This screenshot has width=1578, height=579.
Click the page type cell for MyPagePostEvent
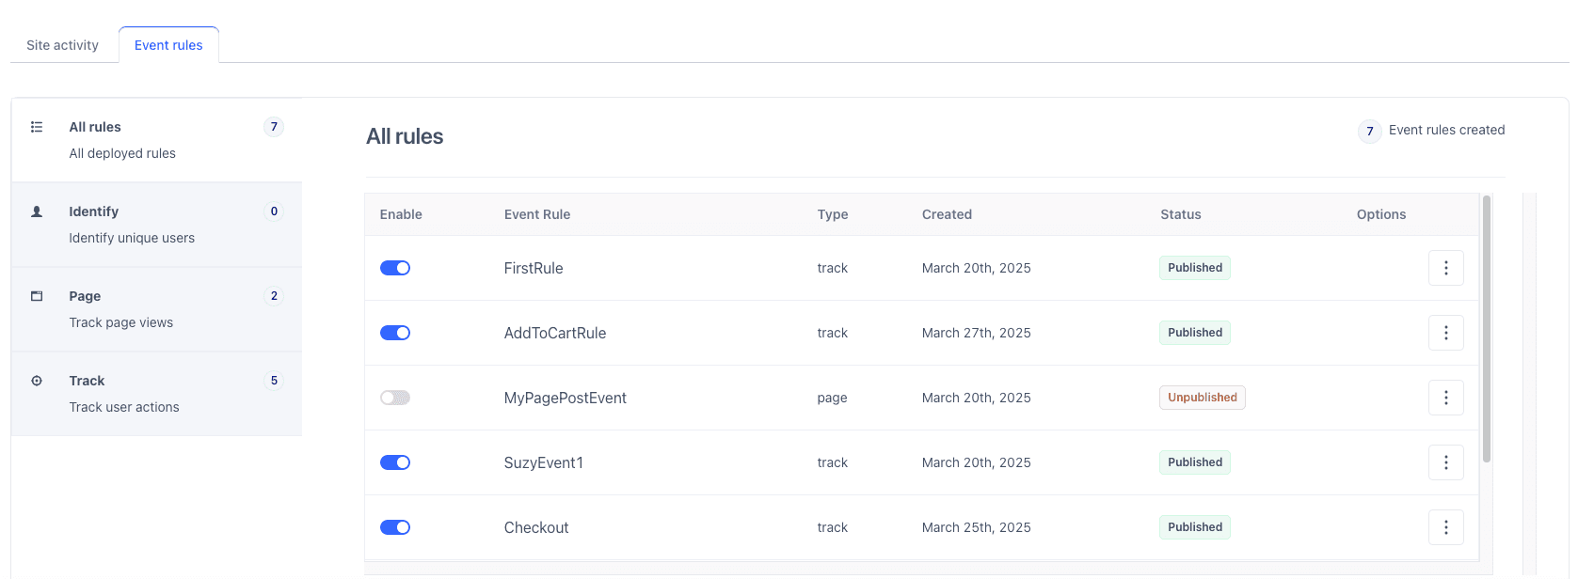tap(832, 398)
